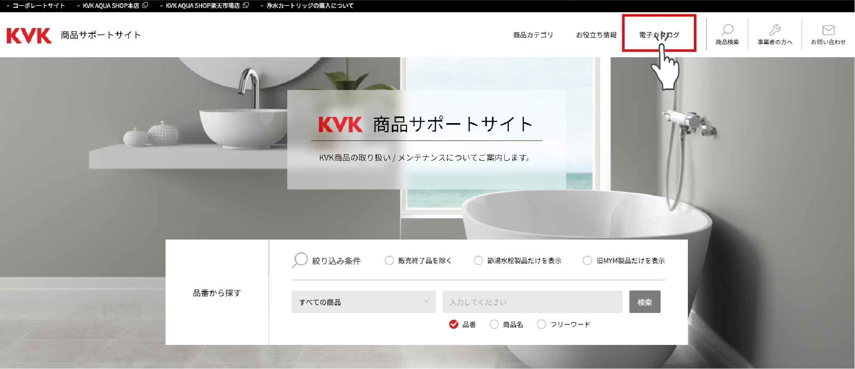Click the 検索 button
This screenshot has width=855, height=369.
tap(645, 302)
